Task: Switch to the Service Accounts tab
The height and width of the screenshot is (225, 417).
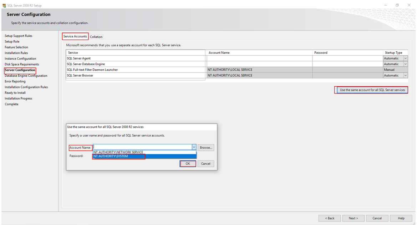Action: pos(75,36)
